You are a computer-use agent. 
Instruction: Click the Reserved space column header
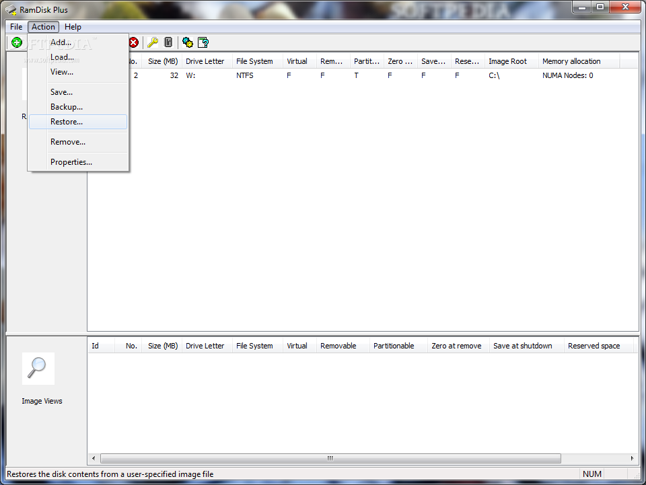click(x=598, y=346)
